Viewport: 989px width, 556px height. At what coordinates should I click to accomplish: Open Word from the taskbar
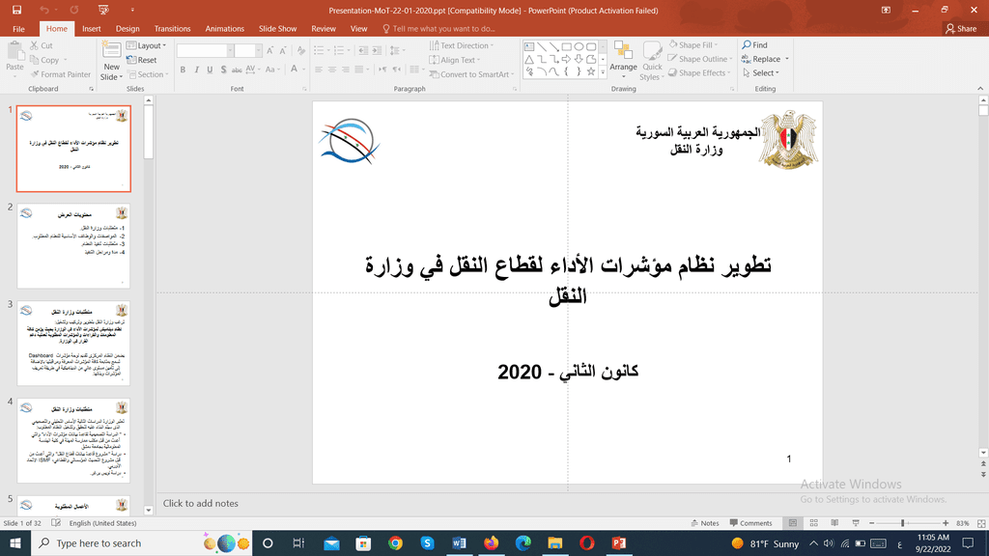coord(459,542)
